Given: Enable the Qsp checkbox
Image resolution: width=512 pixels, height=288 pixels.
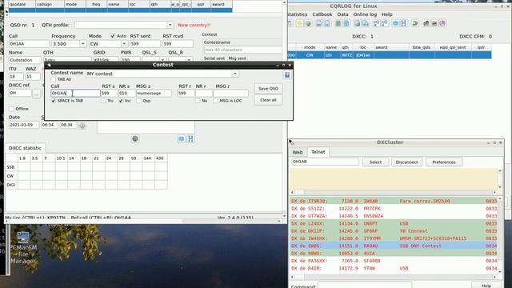Looking at the screenshot, I should click(x=138, y=101).
